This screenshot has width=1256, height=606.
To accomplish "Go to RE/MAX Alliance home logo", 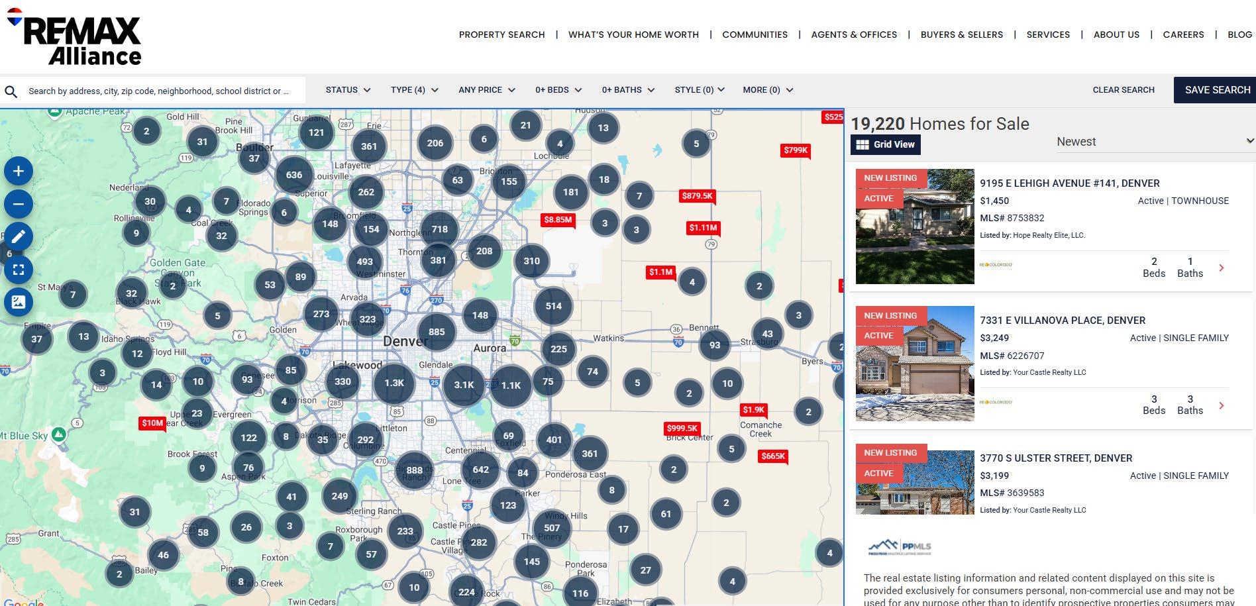I will [74, 37].
